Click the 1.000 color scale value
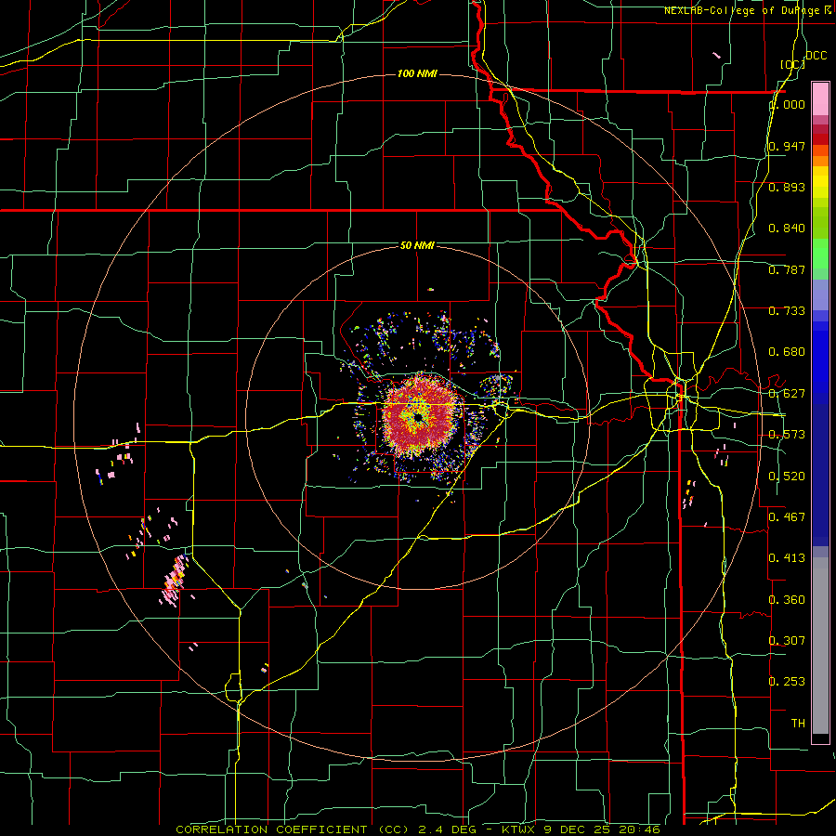 (788, 104)
